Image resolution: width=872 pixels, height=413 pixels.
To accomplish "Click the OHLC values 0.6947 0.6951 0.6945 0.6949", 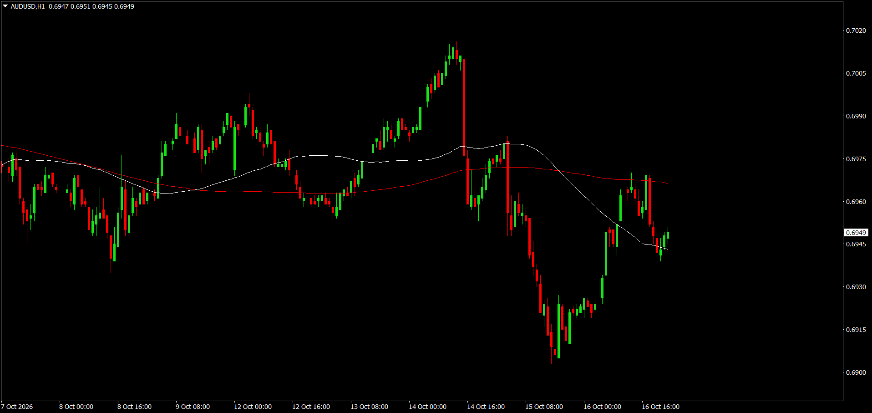I will coord(91,6).
